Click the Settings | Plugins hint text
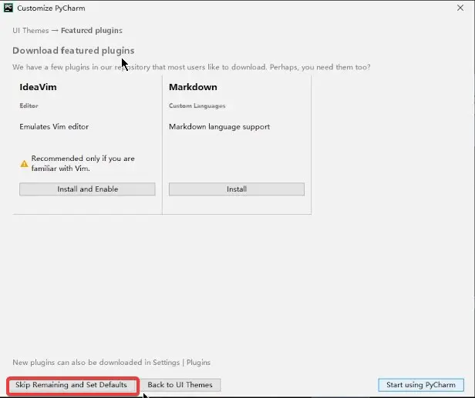Image resolution: width=475 pixels, height=398 pixels. 112,363
